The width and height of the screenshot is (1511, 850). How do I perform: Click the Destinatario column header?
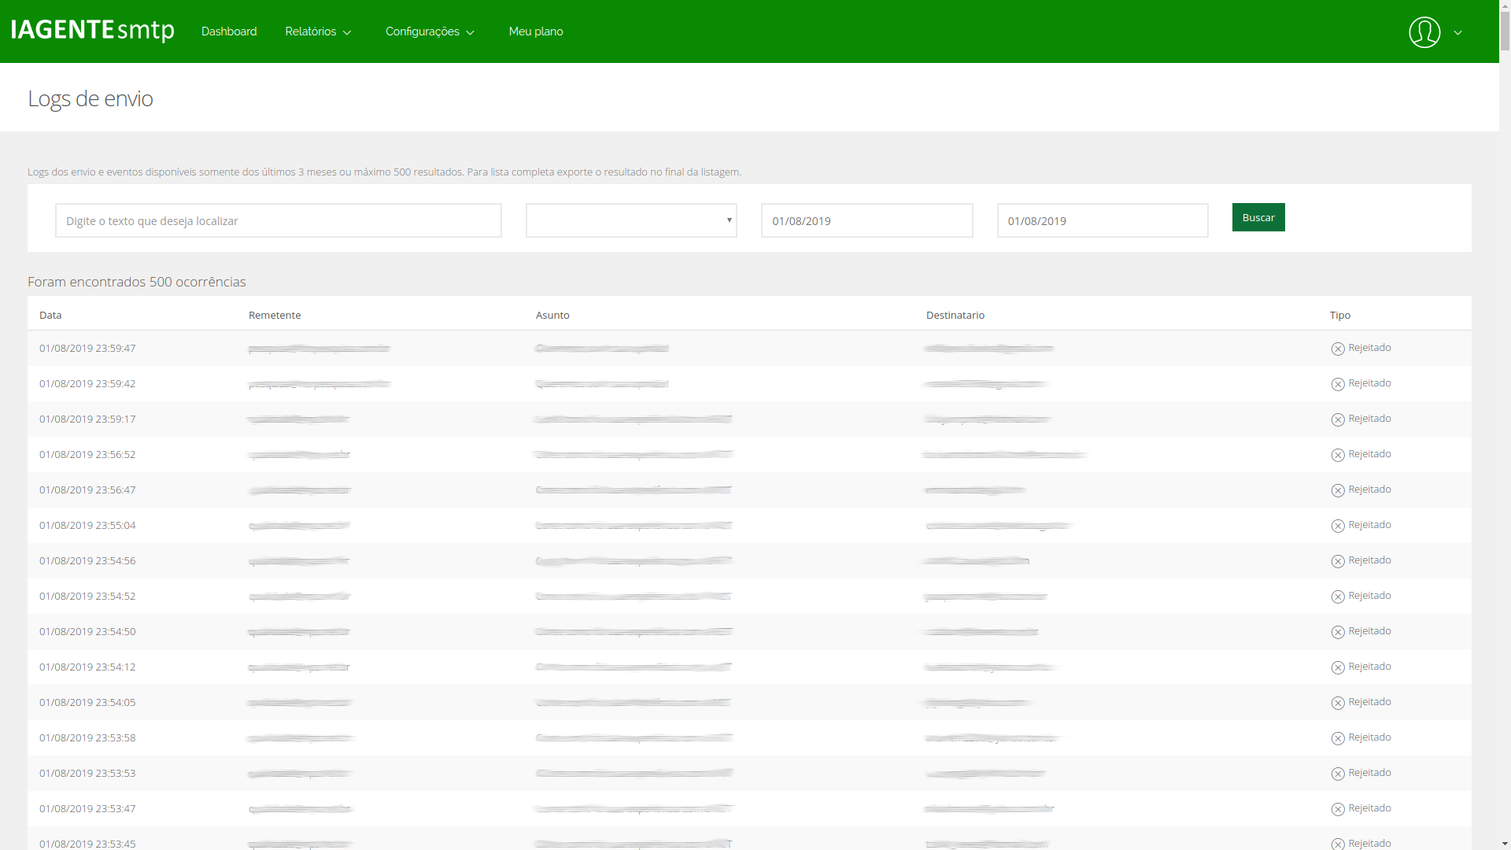955,315
